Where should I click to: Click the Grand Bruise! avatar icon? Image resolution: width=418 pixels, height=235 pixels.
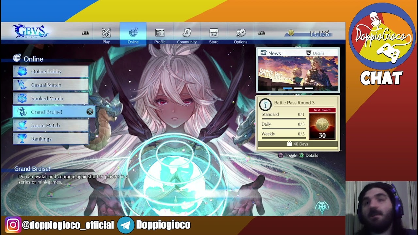pyautogui.click(x=22, y=112)
